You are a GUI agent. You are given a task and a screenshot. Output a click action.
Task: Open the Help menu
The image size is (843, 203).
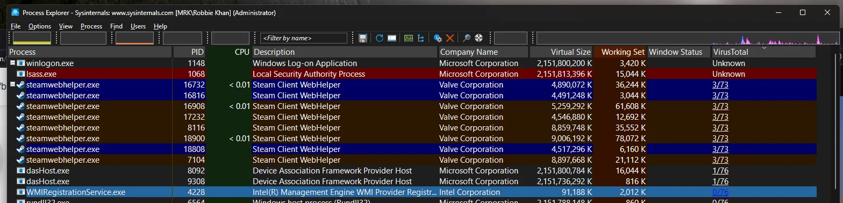[160, 26]
